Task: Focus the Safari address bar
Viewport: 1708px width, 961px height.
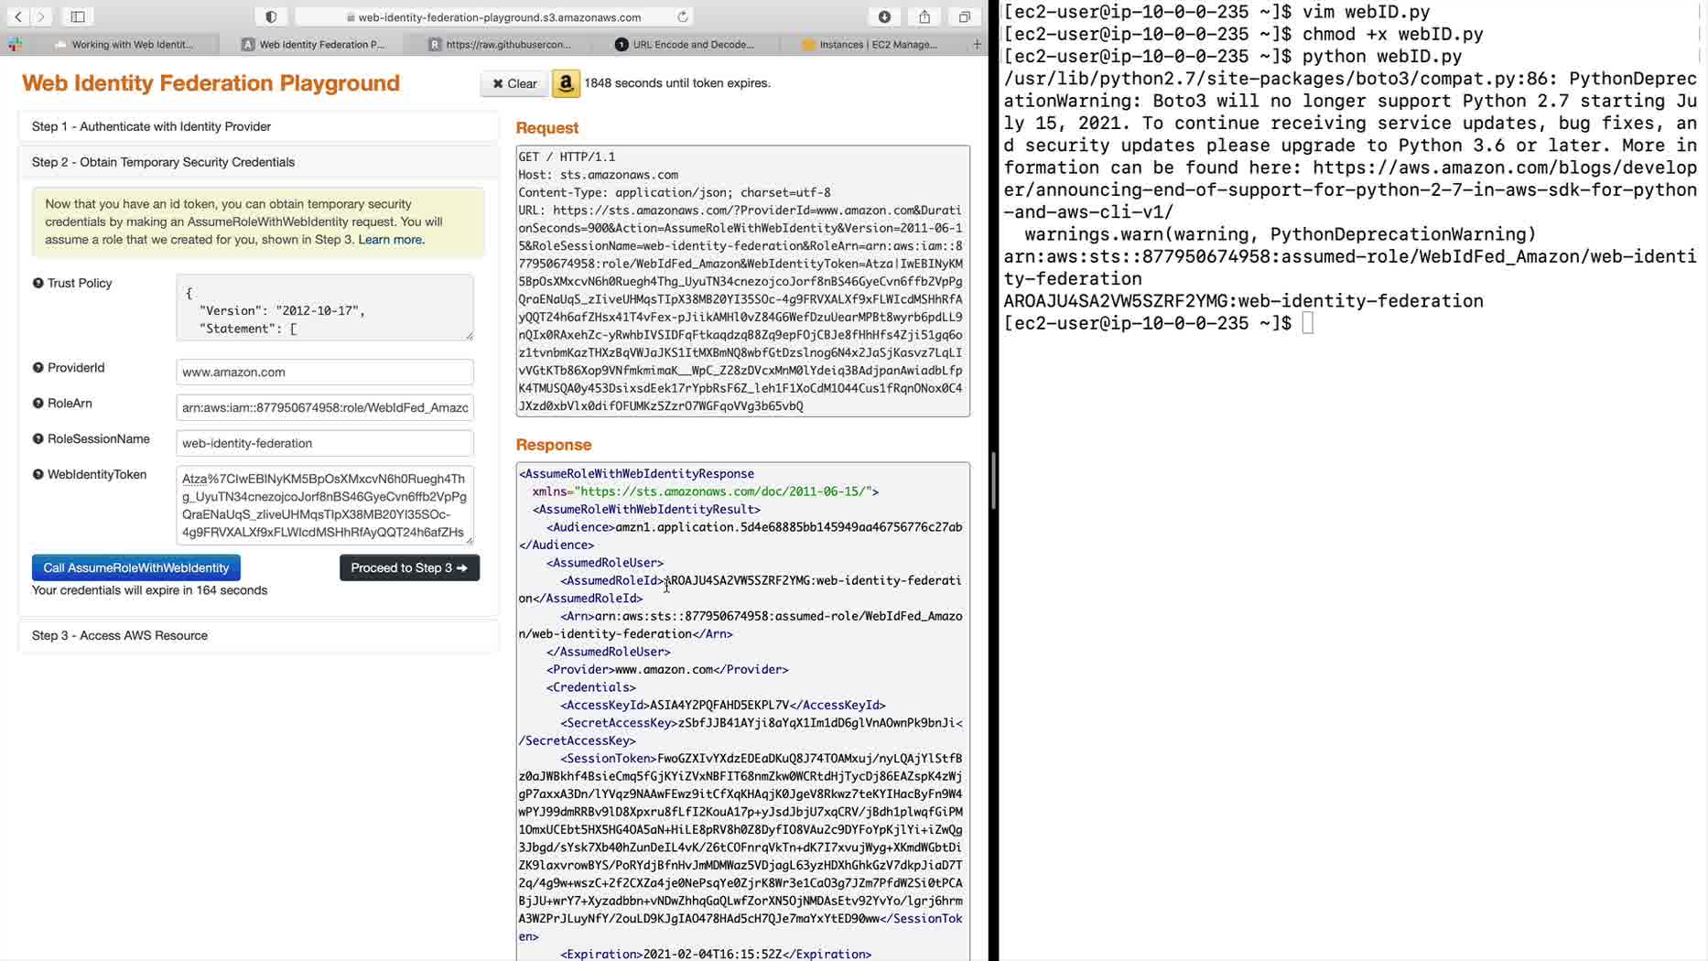Action: point(494,16)
